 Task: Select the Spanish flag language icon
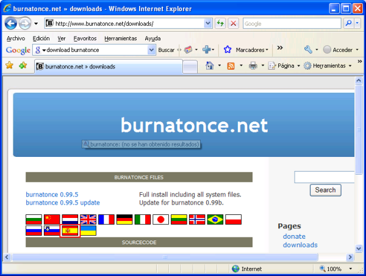click(70, 231)
